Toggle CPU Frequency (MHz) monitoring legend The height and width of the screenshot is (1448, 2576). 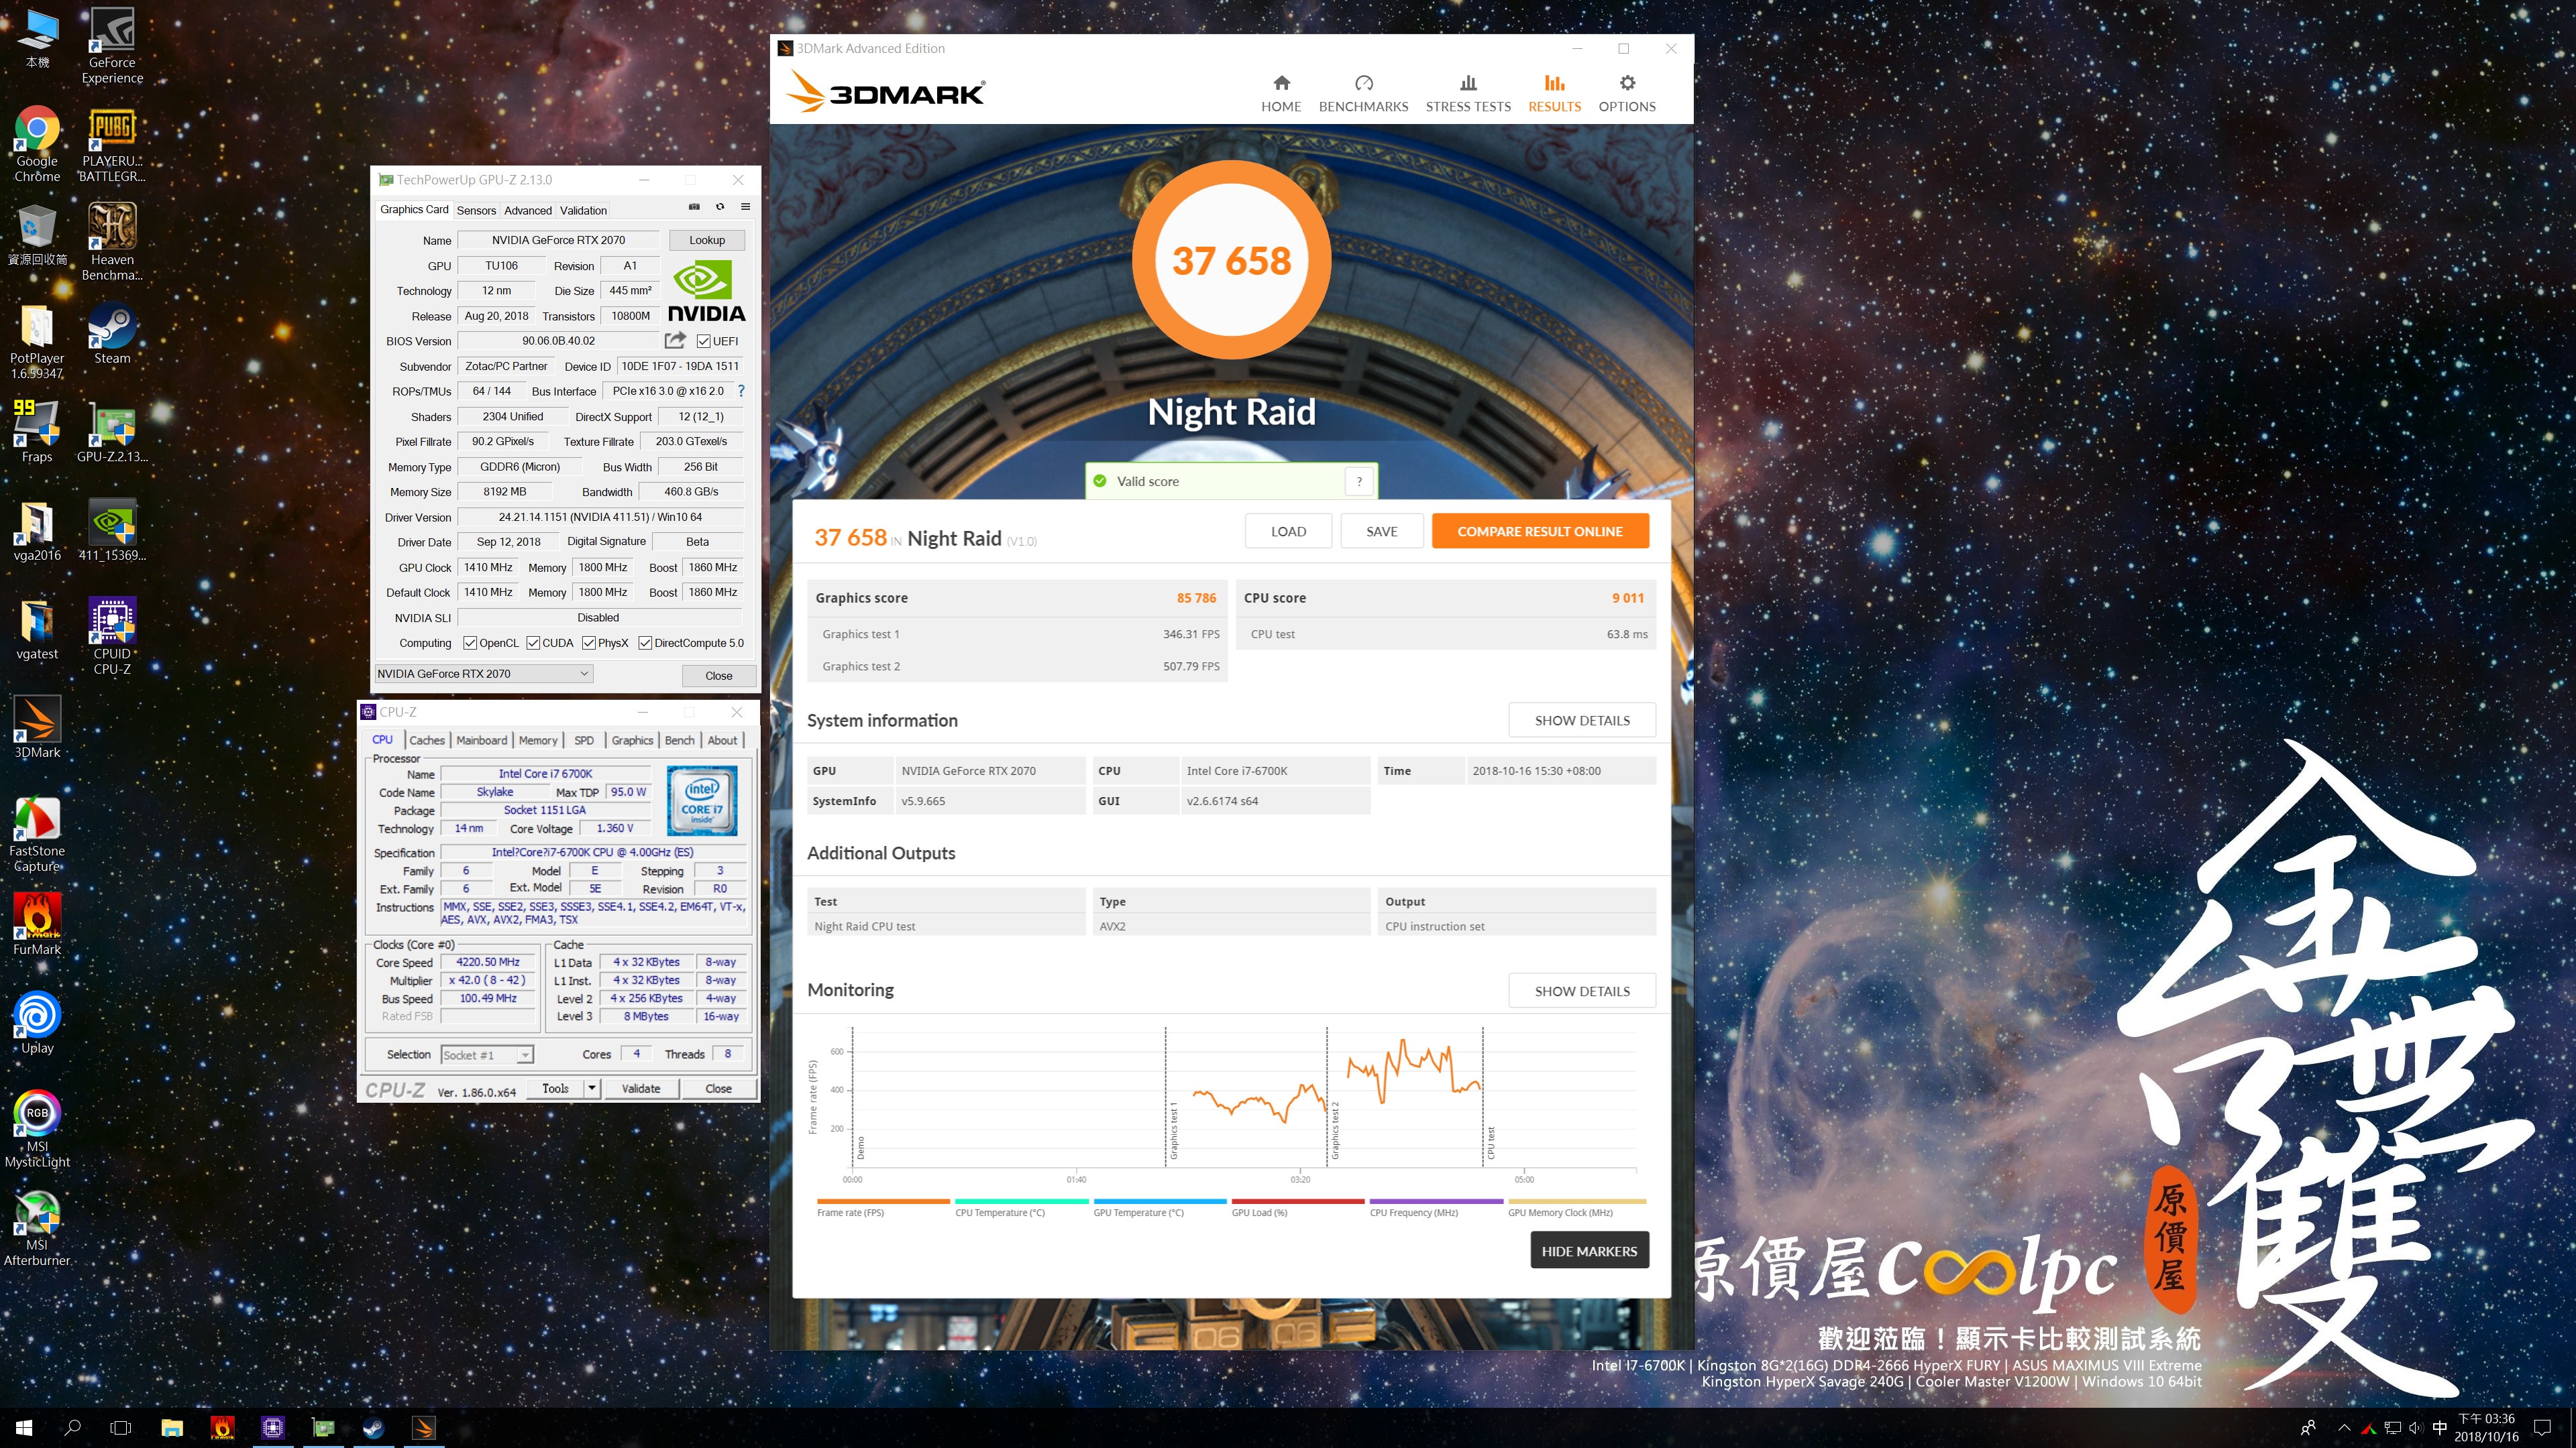pos(1435,1207)
